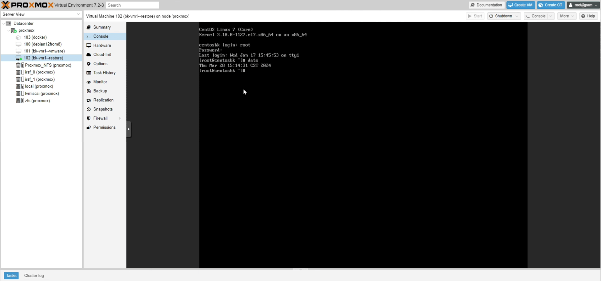
Task: Open the Backup tab
Action: [x=105, y=91]
